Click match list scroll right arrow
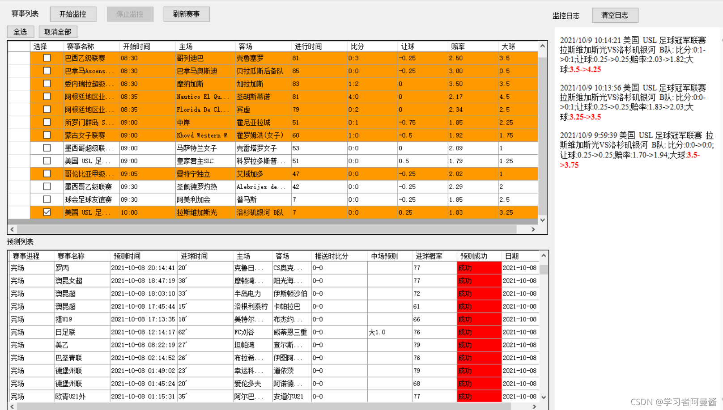 [533, 229]
